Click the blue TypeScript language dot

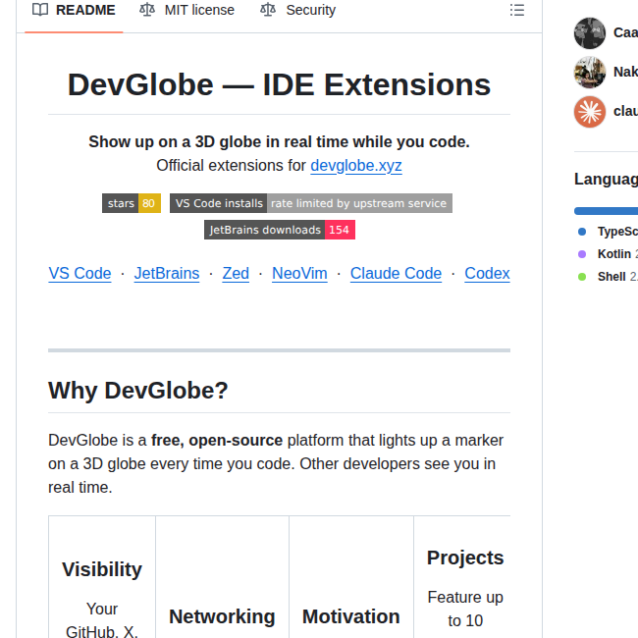click(x=582, y=232)
